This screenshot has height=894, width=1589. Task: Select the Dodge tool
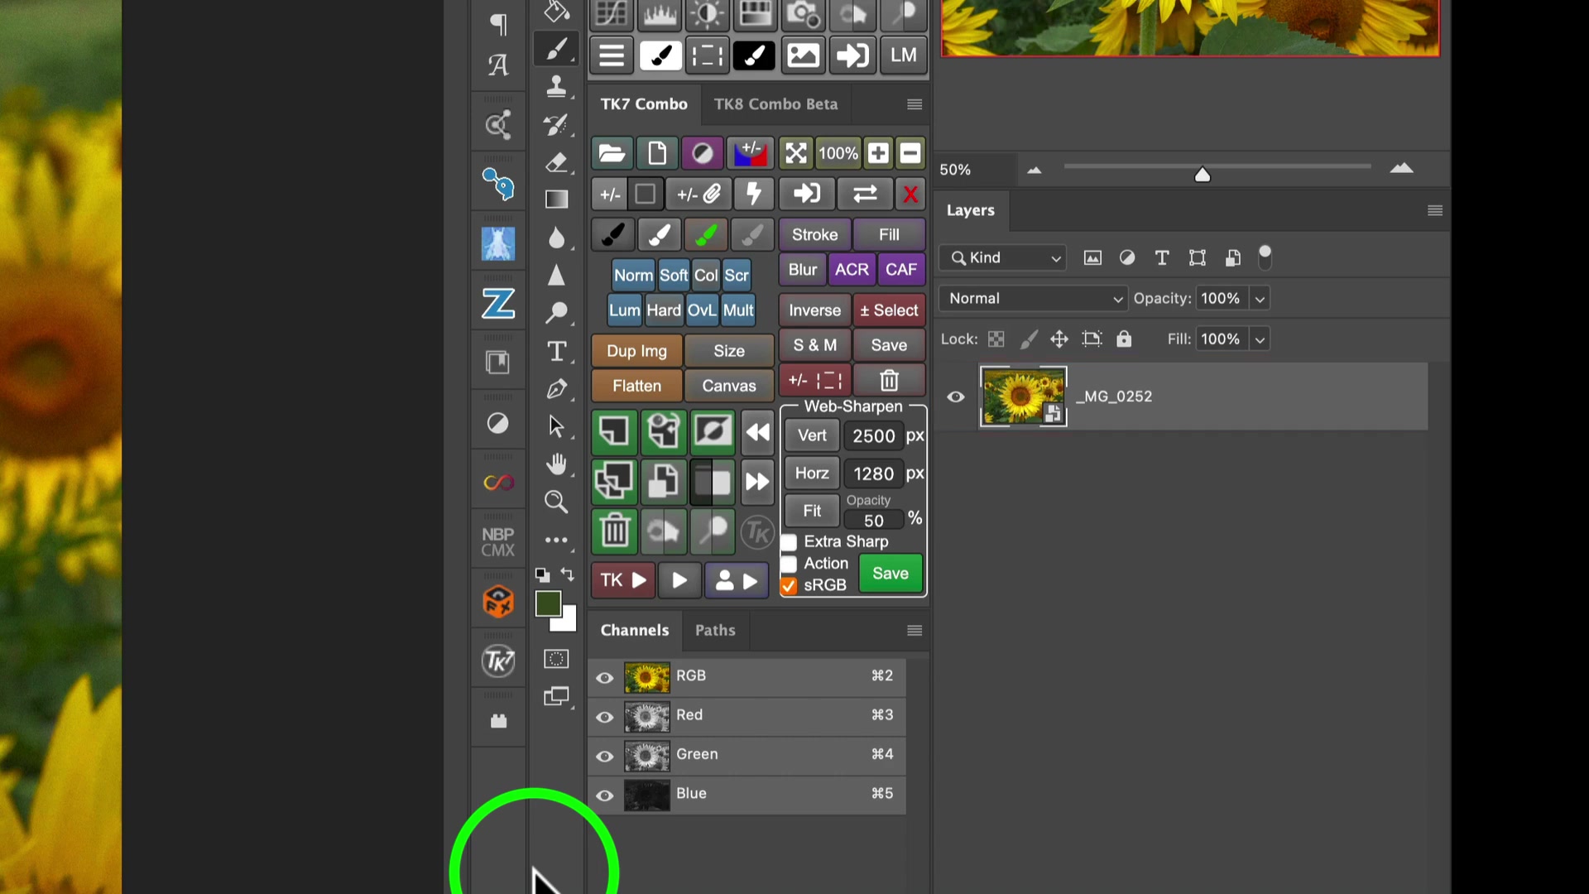click(x=556, y=312)
